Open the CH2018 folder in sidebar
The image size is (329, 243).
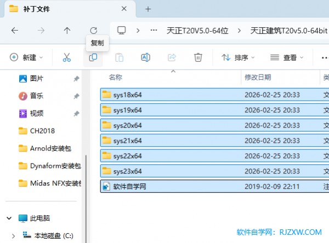(x=42, y=131)
